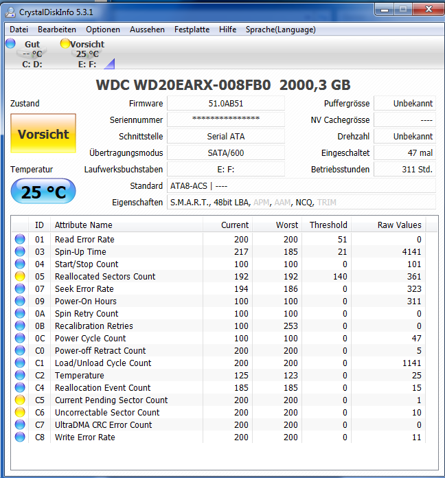Click the yellow Vorsicht health status button
The height and width of the screenshot is (478, 445).
43,133
